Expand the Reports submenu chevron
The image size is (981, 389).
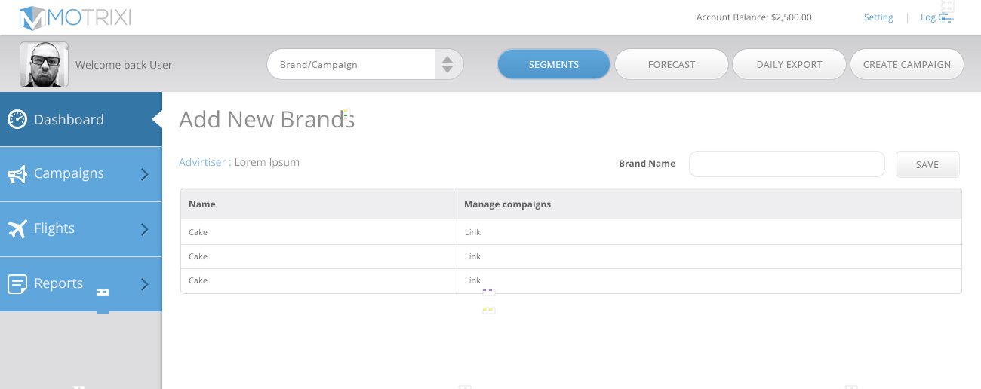point(145,284)
